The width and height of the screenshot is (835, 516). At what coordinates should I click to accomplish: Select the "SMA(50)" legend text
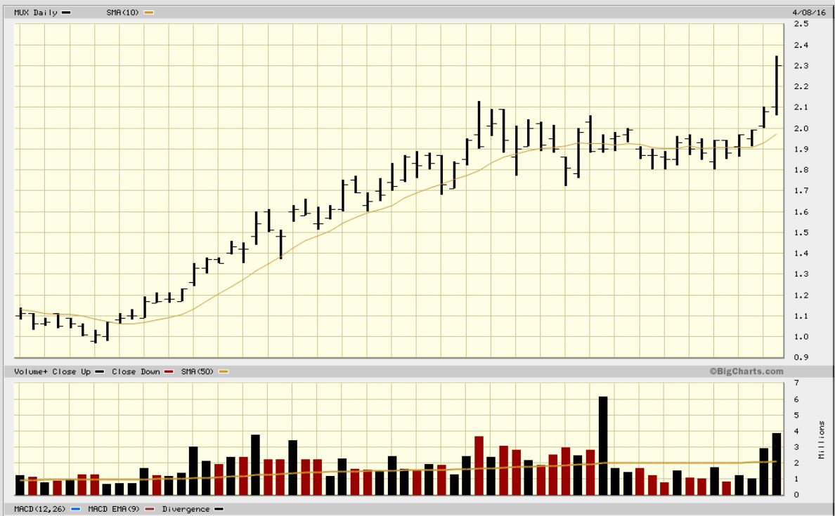click(x=197, y=372)
